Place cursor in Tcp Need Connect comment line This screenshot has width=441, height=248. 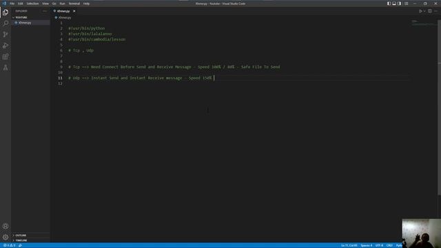tap(174, 67)
